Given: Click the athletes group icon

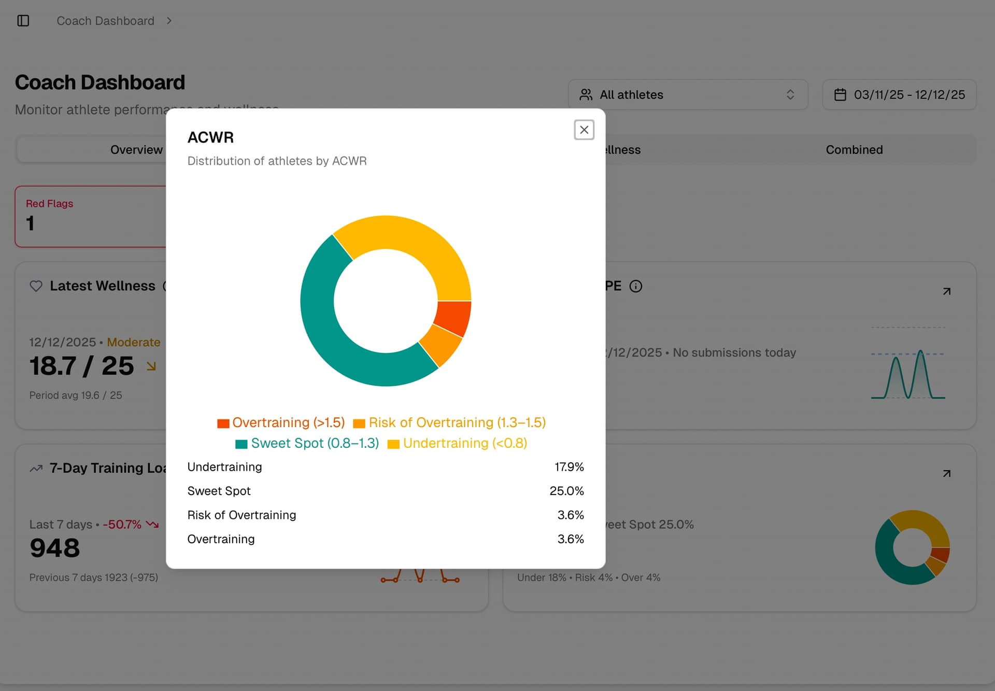Looking at the screenshot, I should click(586, 94).
